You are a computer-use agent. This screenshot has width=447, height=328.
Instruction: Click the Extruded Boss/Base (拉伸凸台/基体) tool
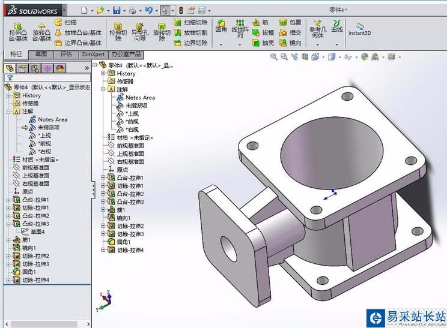[x=18, y=32]
